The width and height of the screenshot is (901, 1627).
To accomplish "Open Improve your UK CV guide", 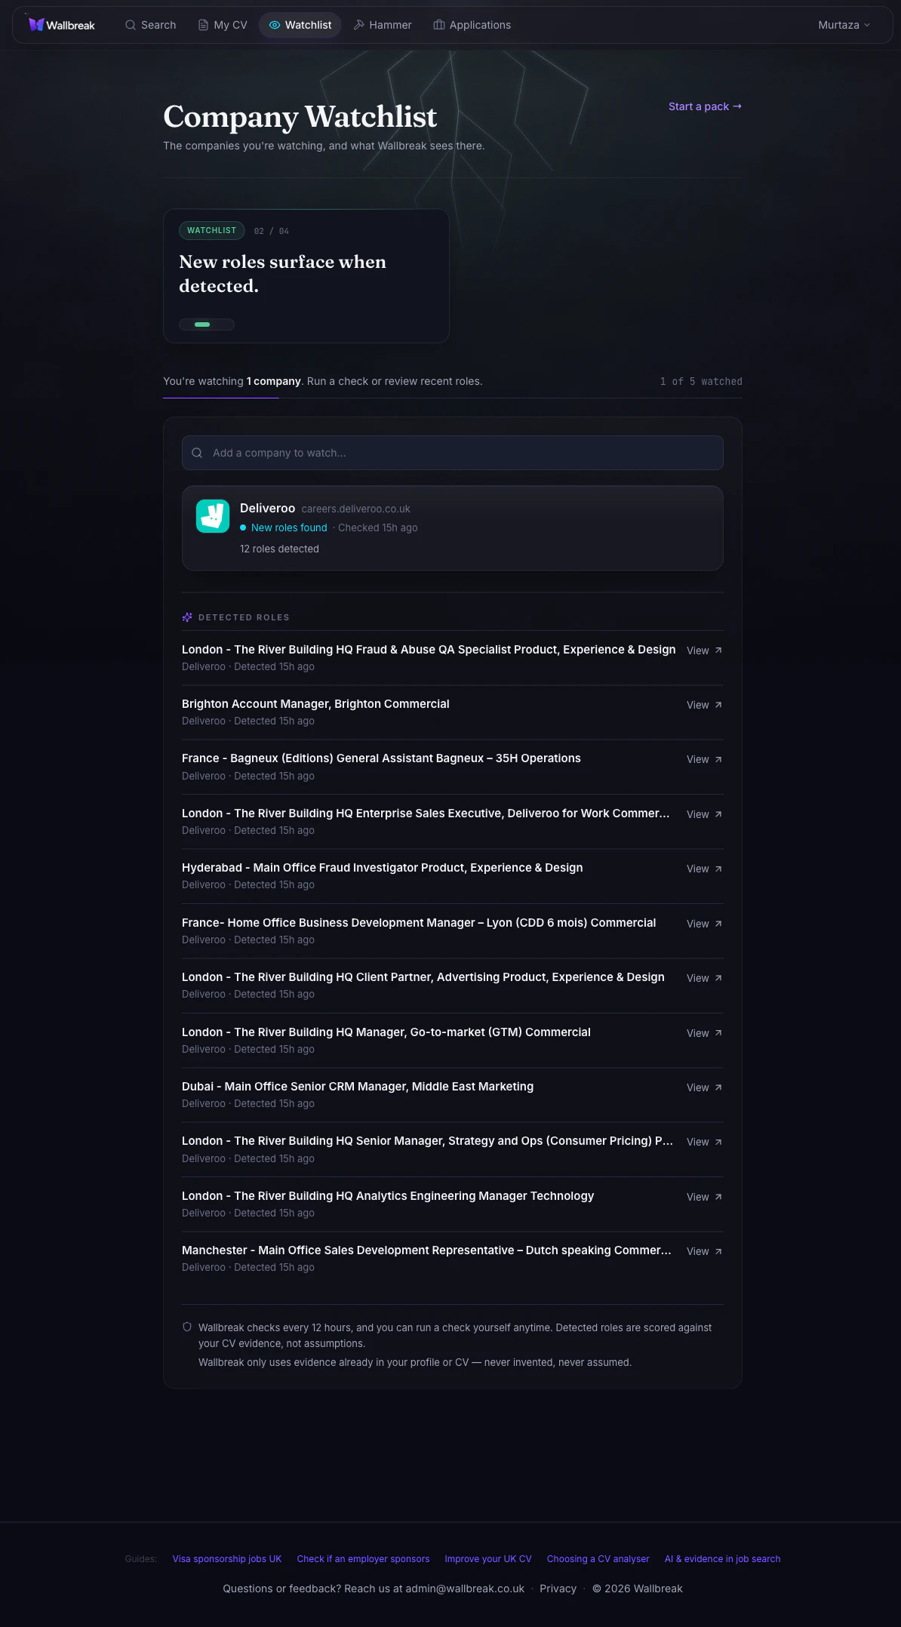I will [488, 1558].
